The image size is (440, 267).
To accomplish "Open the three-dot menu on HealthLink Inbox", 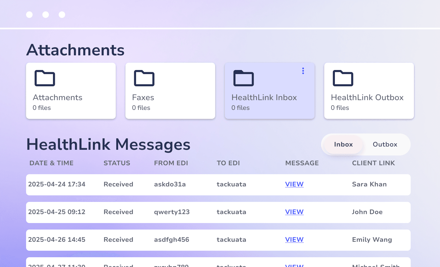I will (x=303, y=71).
